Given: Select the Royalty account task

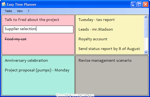Looking at the screenshot, I should tap(93, 39).
